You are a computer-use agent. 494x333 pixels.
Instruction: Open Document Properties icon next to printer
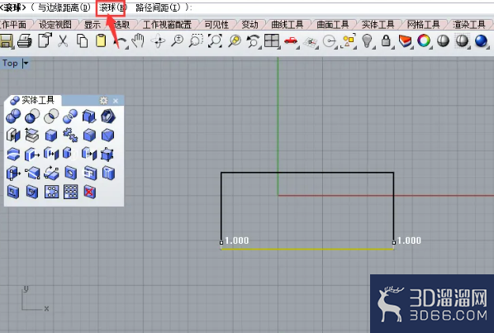click(x=45, y=40)
